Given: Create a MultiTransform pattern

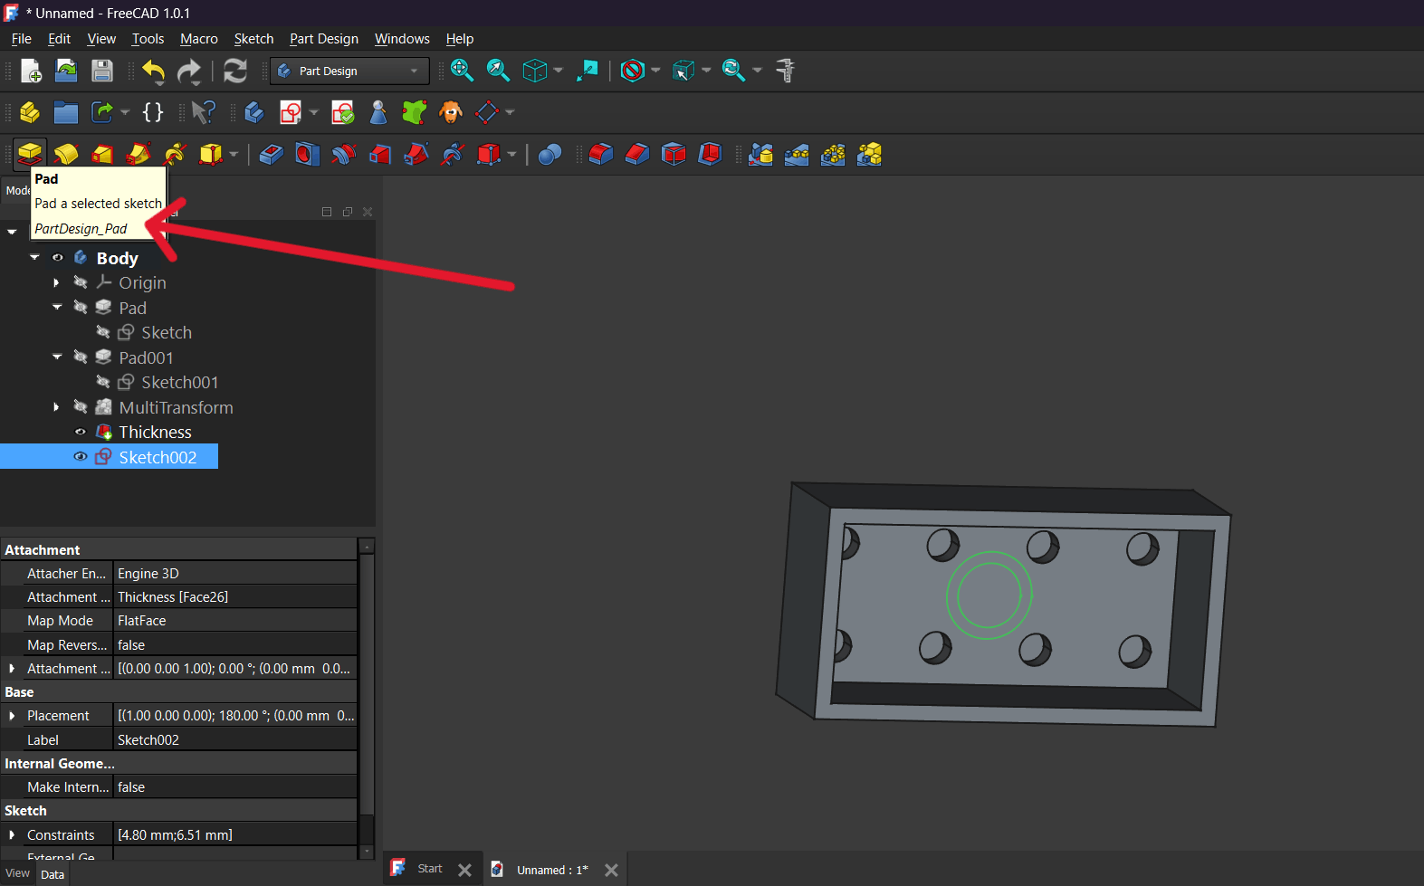Looking at the screenshot, I should [869, 154].
